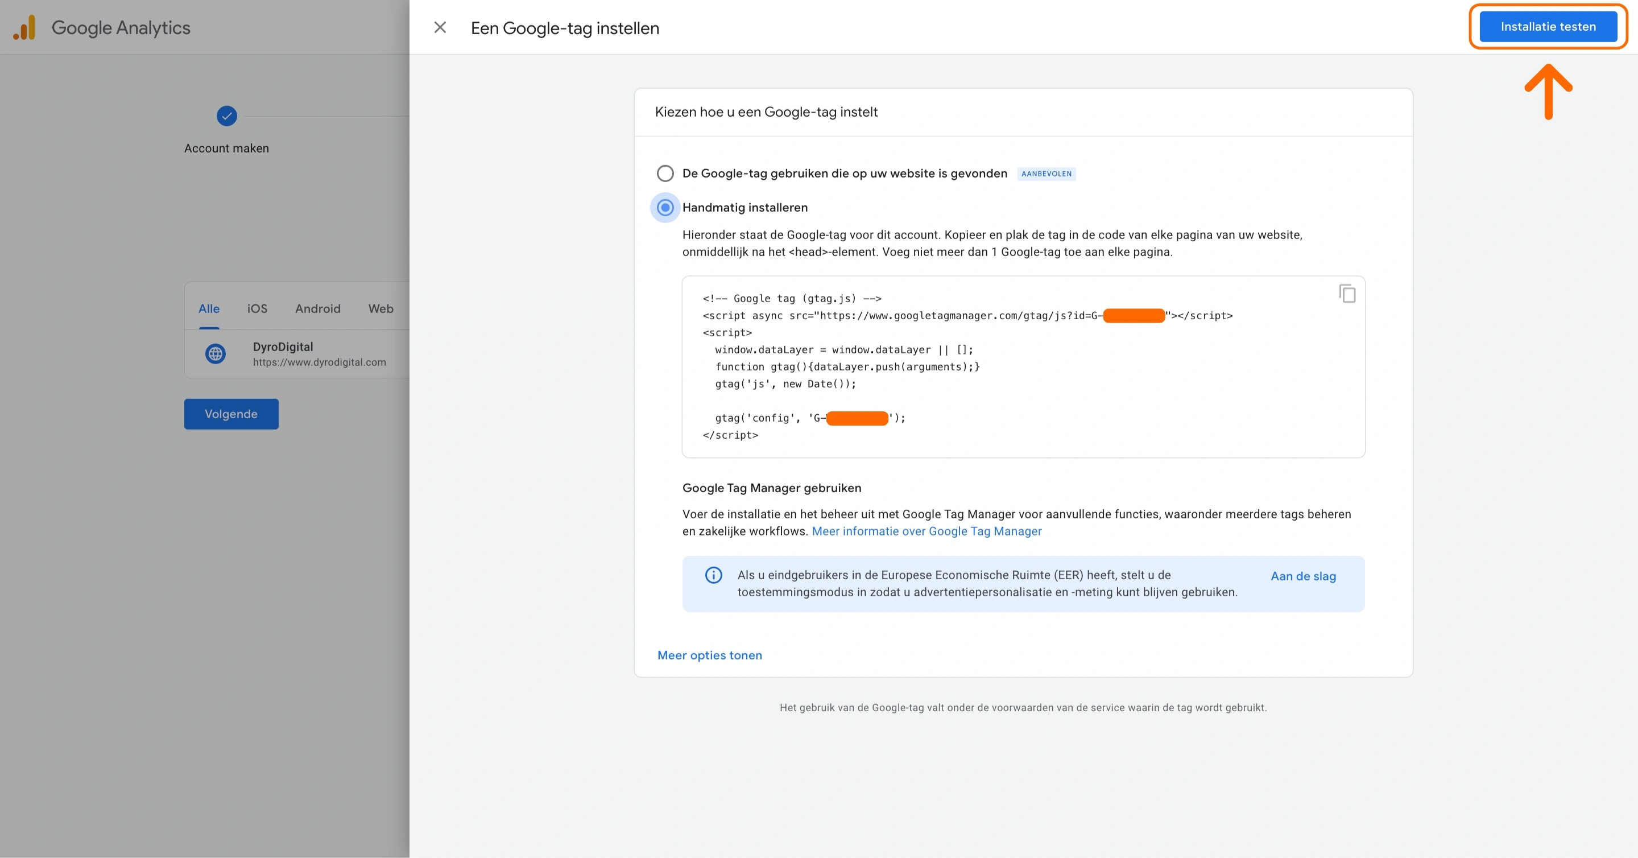The width and height of the screenshot is (1638, 858).
Task: Select the Handmatig installeren radio option
Action: click(x=665, y=207)
